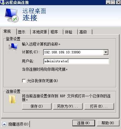The image size is (121, 129).
Task: Click the blue arrow icon beside 隐藏选项
Action: pos(4,124)
